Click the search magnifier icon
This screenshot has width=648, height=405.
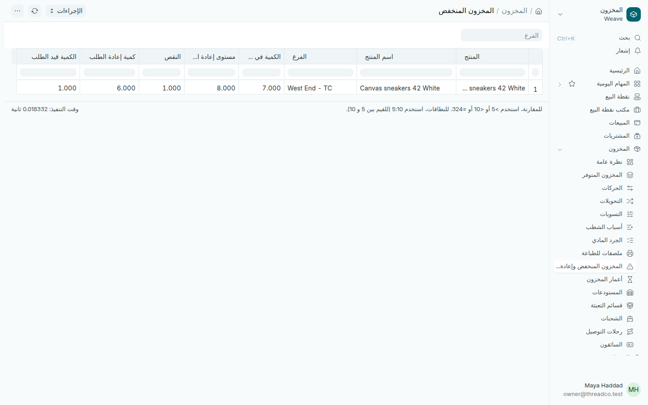[637, 38]
